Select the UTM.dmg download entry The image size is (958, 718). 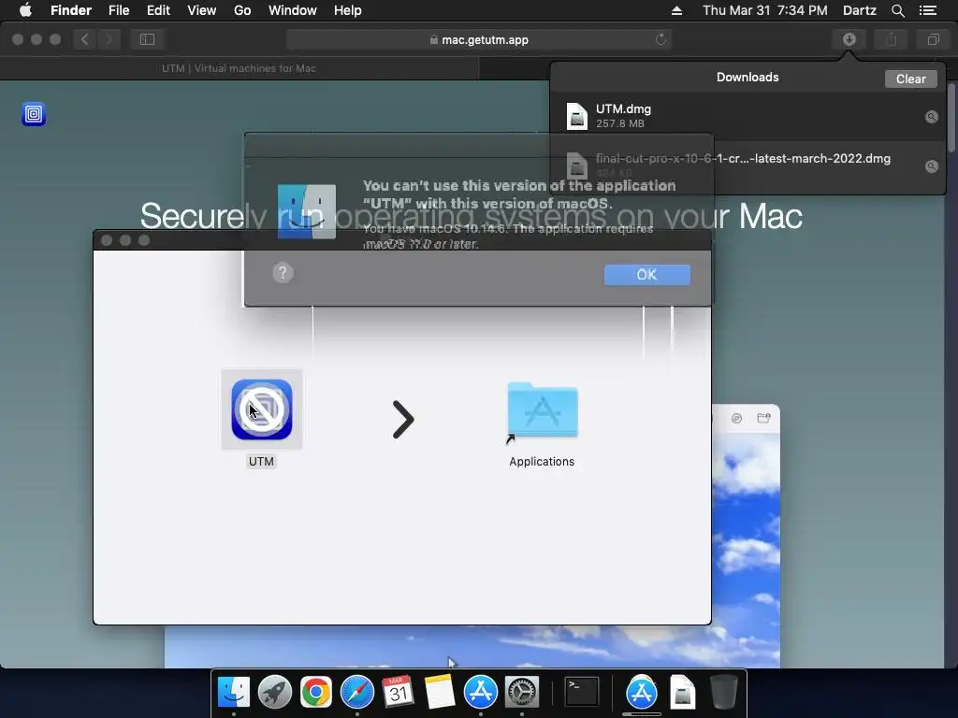[748, 116]
